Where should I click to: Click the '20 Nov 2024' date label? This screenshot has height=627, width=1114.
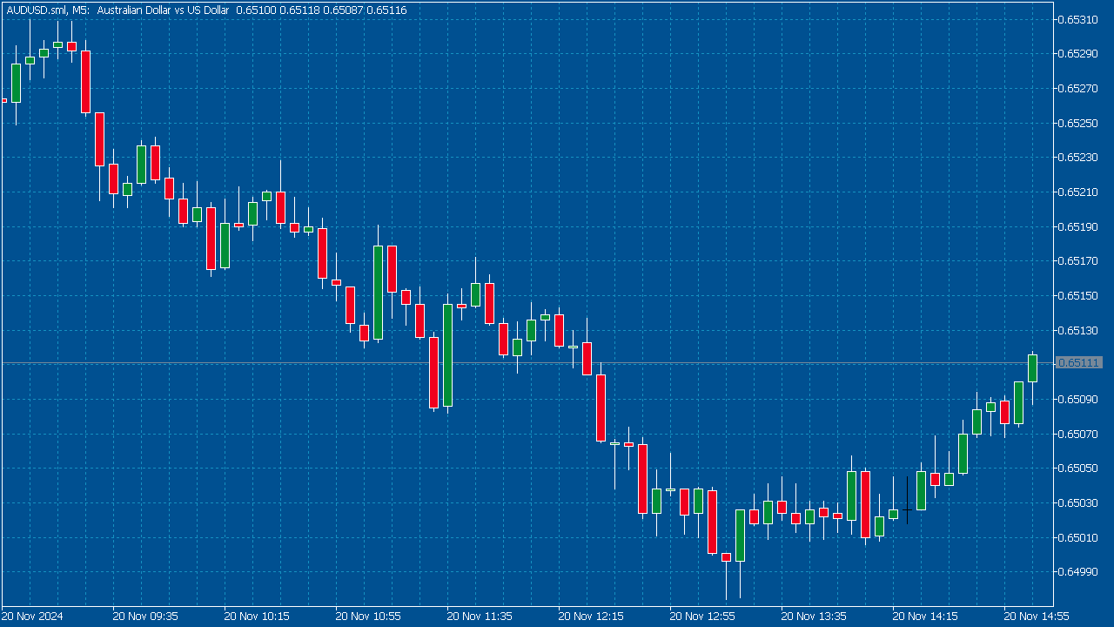33,616
